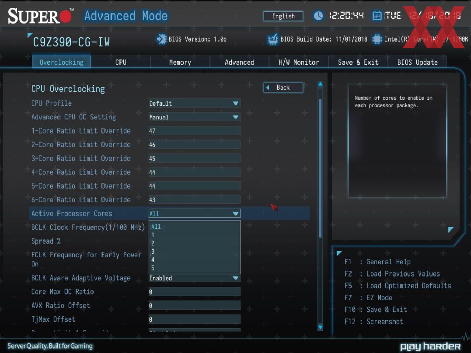The image size is (471, 353).
Task: Switch to the Overclocking tab
Action: pos(61,62)
